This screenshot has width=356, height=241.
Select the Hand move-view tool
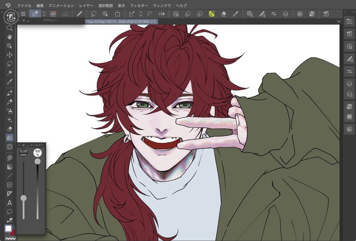[9, 37]
